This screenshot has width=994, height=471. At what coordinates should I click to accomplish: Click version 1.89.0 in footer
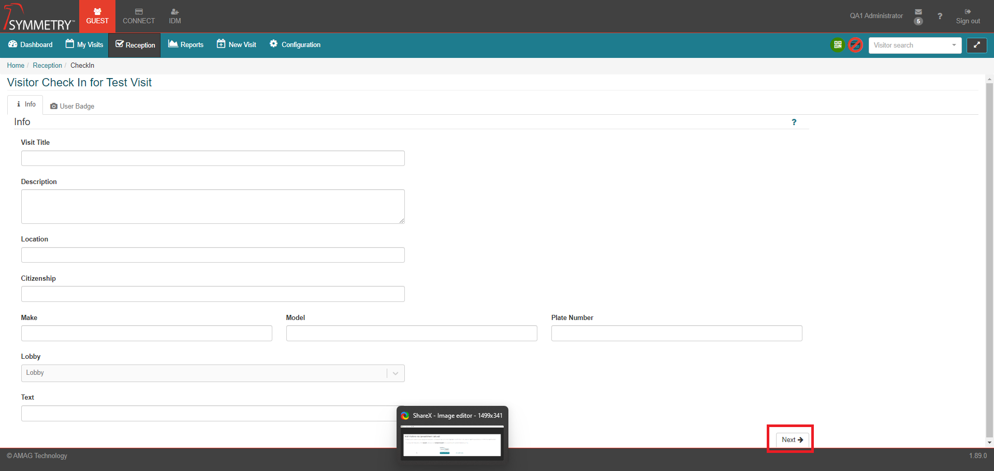pyautogui.click(x=978, y=456)
